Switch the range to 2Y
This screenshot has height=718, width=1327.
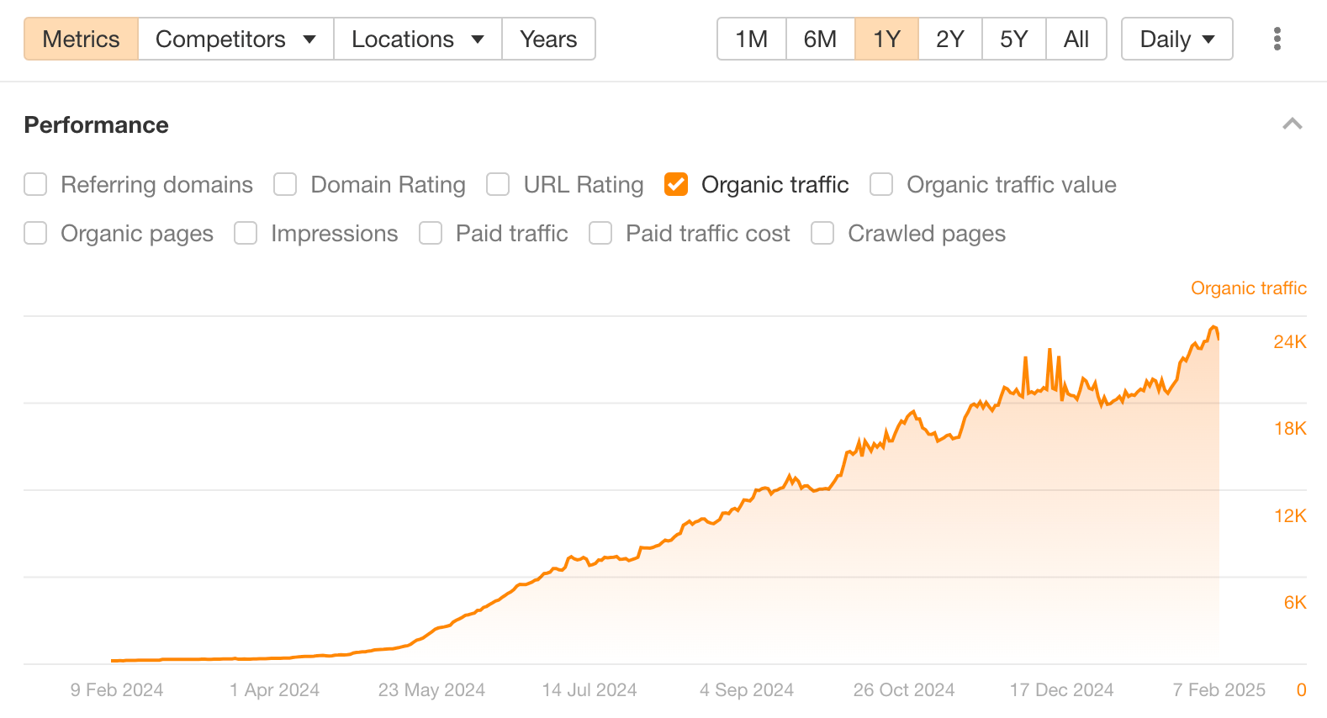pos(949,39)
